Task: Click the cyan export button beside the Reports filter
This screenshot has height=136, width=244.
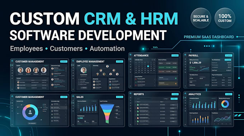Action: [x=174, y=99]
